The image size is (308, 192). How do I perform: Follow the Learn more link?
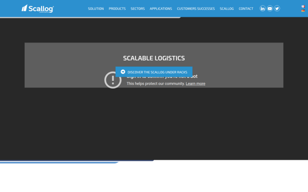tap(196, 83)
